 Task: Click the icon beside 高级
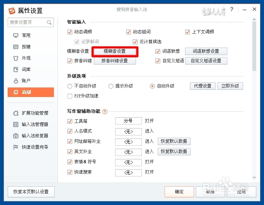point(16,92)
